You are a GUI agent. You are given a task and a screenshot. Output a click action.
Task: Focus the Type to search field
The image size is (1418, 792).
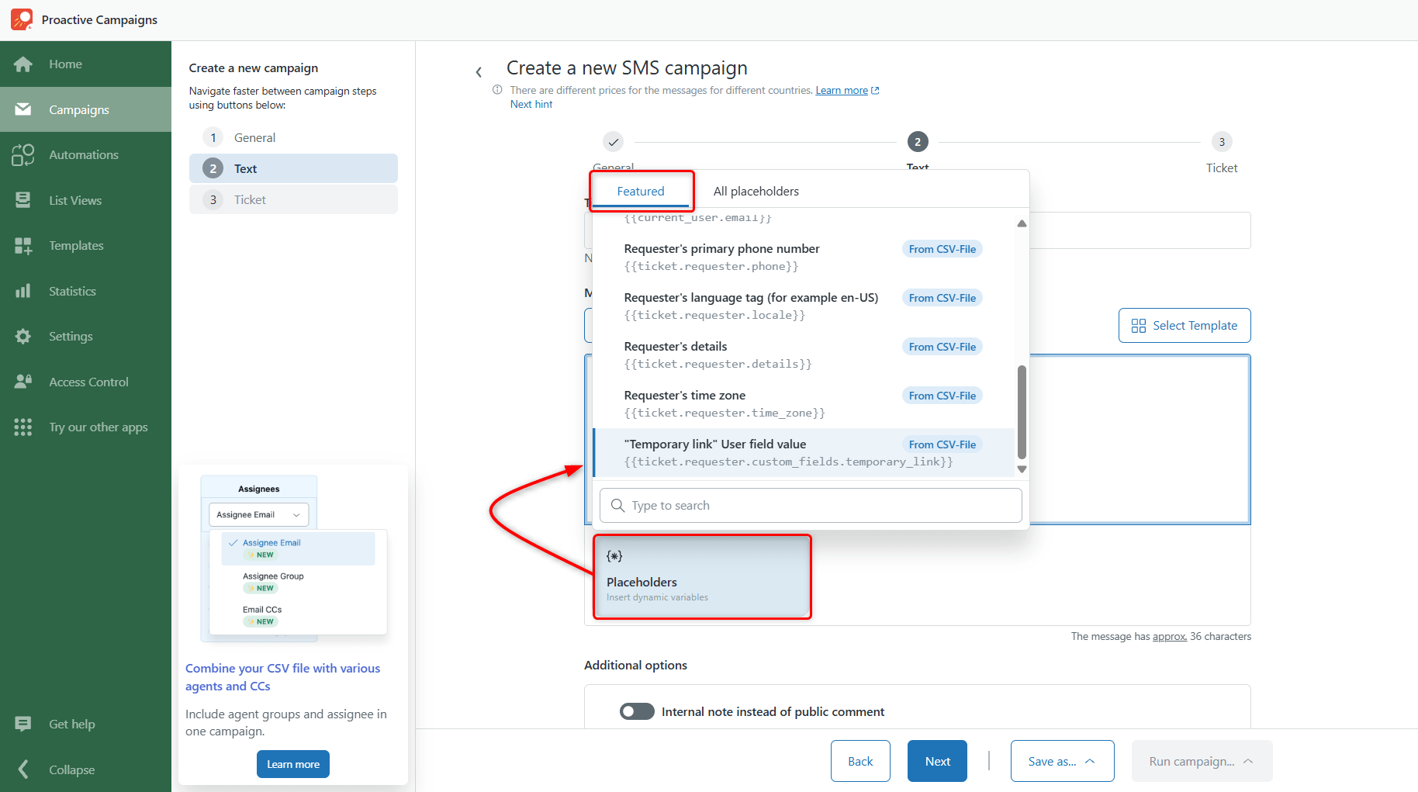811,506
